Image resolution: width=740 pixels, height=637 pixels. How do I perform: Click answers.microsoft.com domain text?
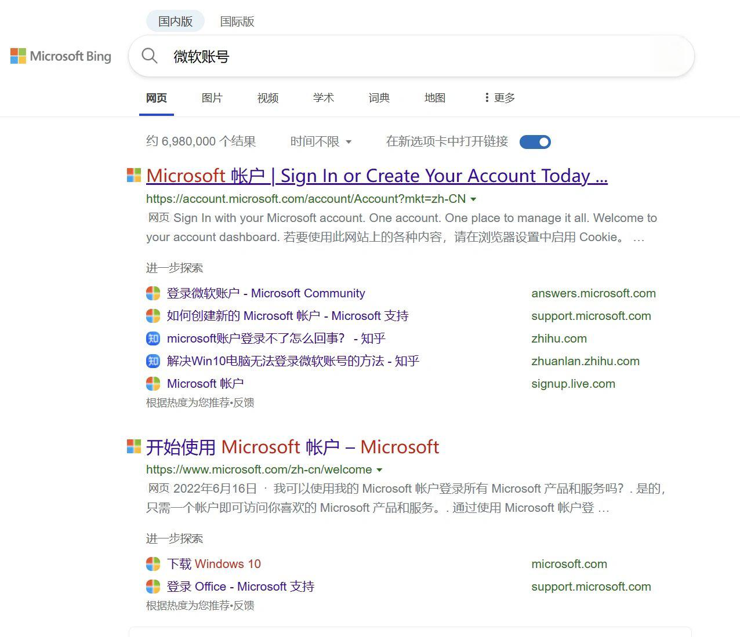point(593,293)
